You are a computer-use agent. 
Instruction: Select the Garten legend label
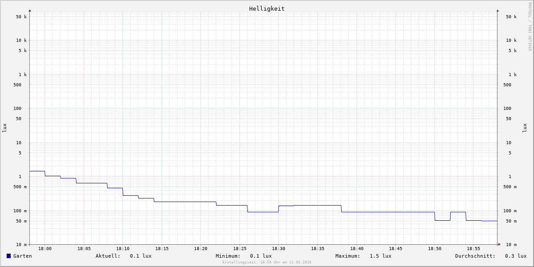coord(23,256)
